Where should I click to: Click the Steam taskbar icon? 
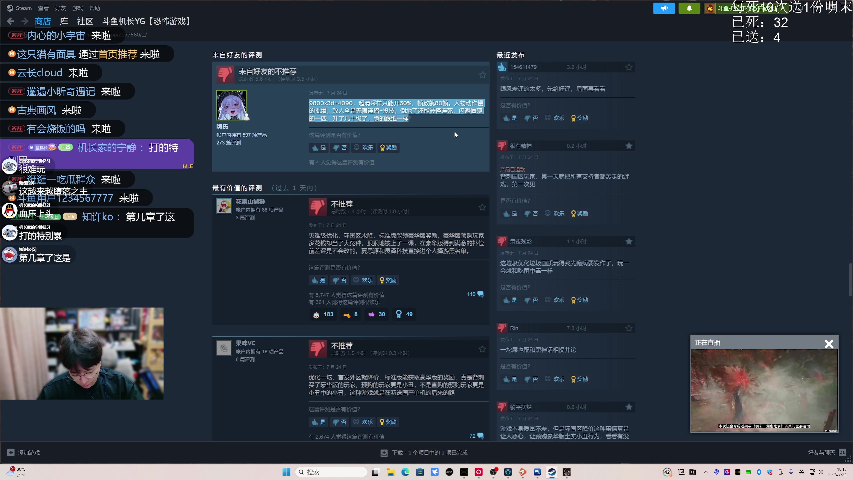point(552,472)
